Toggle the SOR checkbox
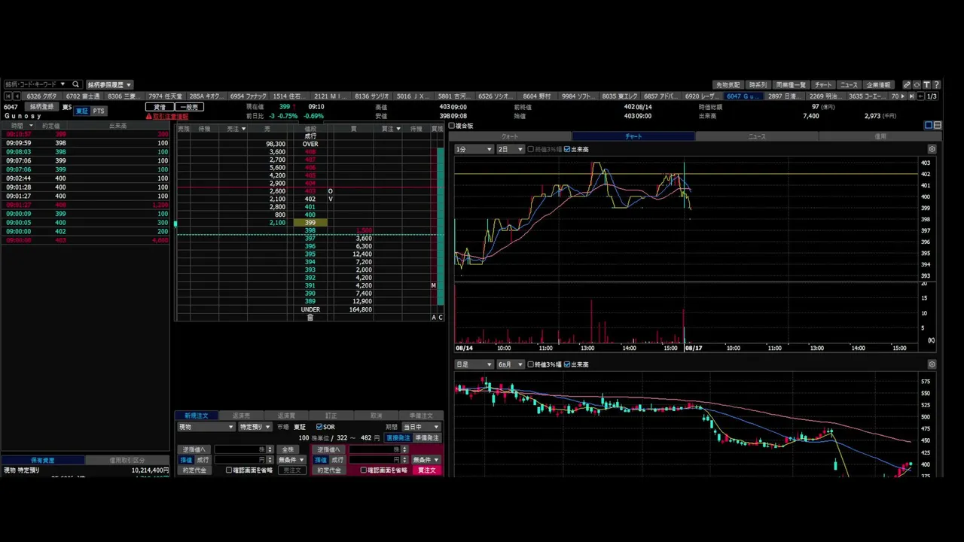 click(319, 427)
